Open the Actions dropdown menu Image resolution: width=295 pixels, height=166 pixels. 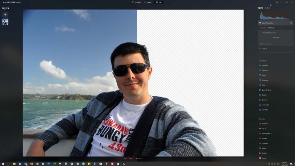click(x=139, y=159)
